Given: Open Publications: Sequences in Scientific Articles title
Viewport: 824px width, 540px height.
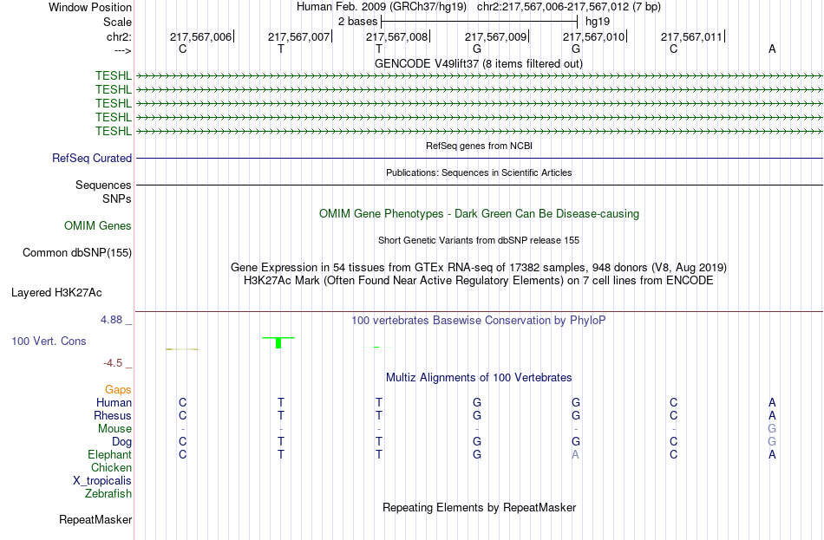Looking at the screenshot, I should pyautogui.click(x=479, y=172).
